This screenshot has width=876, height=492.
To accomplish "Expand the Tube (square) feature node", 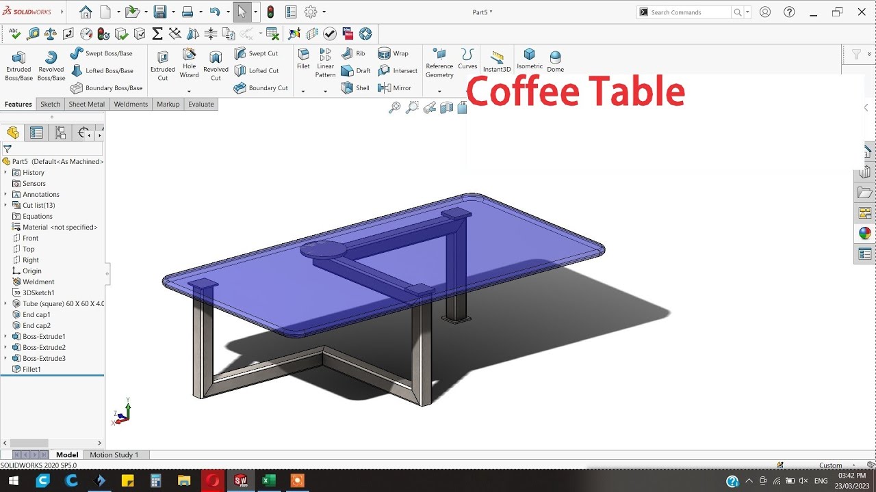I will (x=5, y=303).
